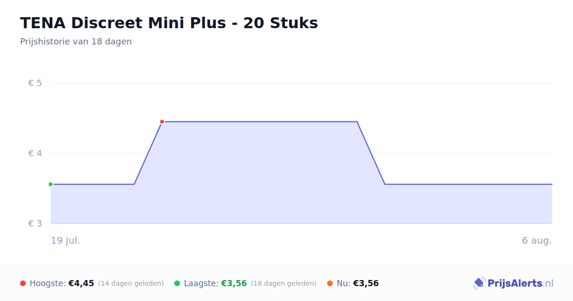The image size is (573, 301).
Task: Click the 18 dagen geleden note
Action: click(284, 283)
